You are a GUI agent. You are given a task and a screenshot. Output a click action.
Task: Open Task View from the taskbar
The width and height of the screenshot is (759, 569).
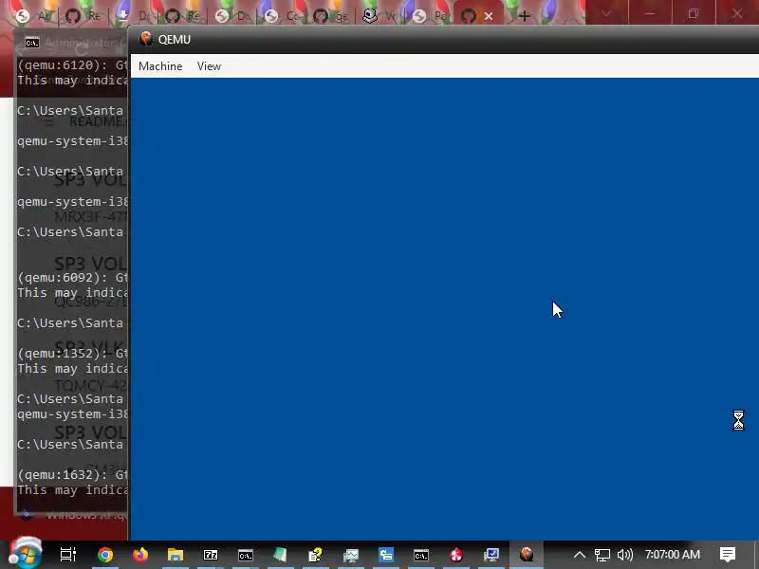67,555
